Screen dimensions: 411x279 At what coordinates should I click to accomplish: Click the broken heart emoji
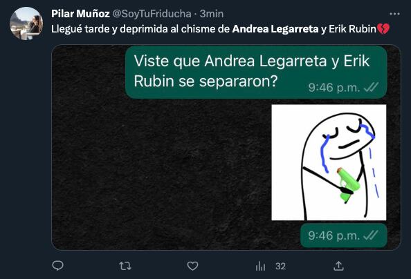[x=383, y=29]
